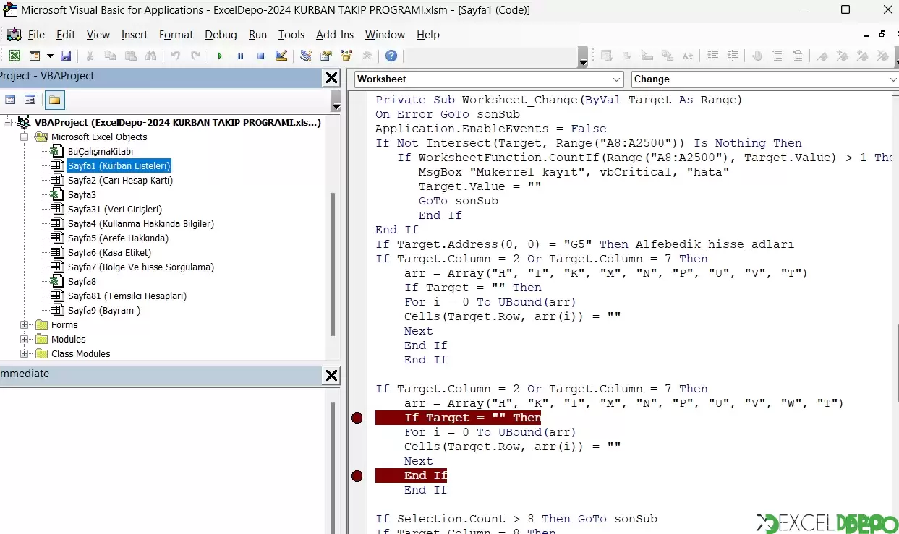Click the Toggle Bookmark flag icon
The image size is (899, 534).
[x=822, y=56]
